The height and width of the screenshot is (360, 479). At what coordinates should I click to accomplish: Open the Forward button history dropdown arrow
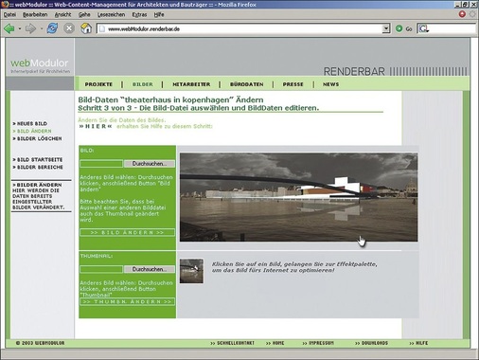[x=42, y=28]
